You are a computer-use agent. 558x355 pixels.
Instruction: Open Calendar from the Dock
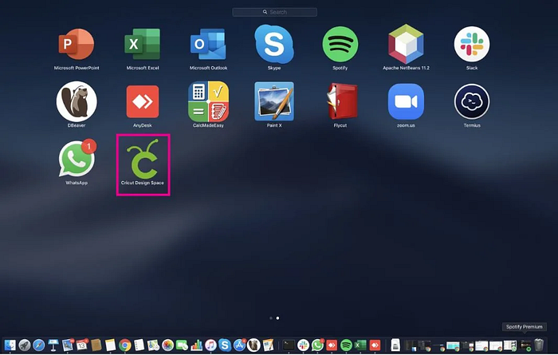(82, 345)
